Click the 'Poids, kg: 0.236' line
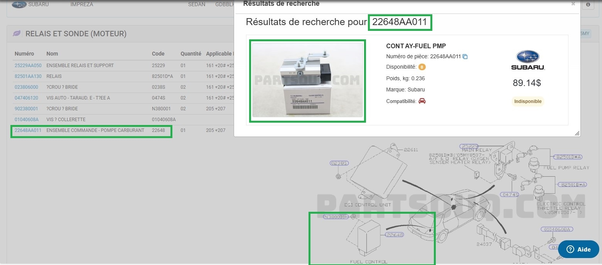602x265 pixels. (406, 79)
